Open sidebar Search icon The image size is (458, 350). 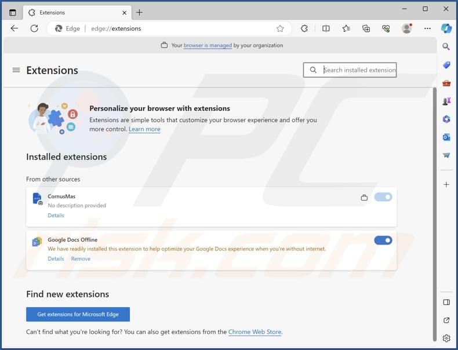(446, 47)
